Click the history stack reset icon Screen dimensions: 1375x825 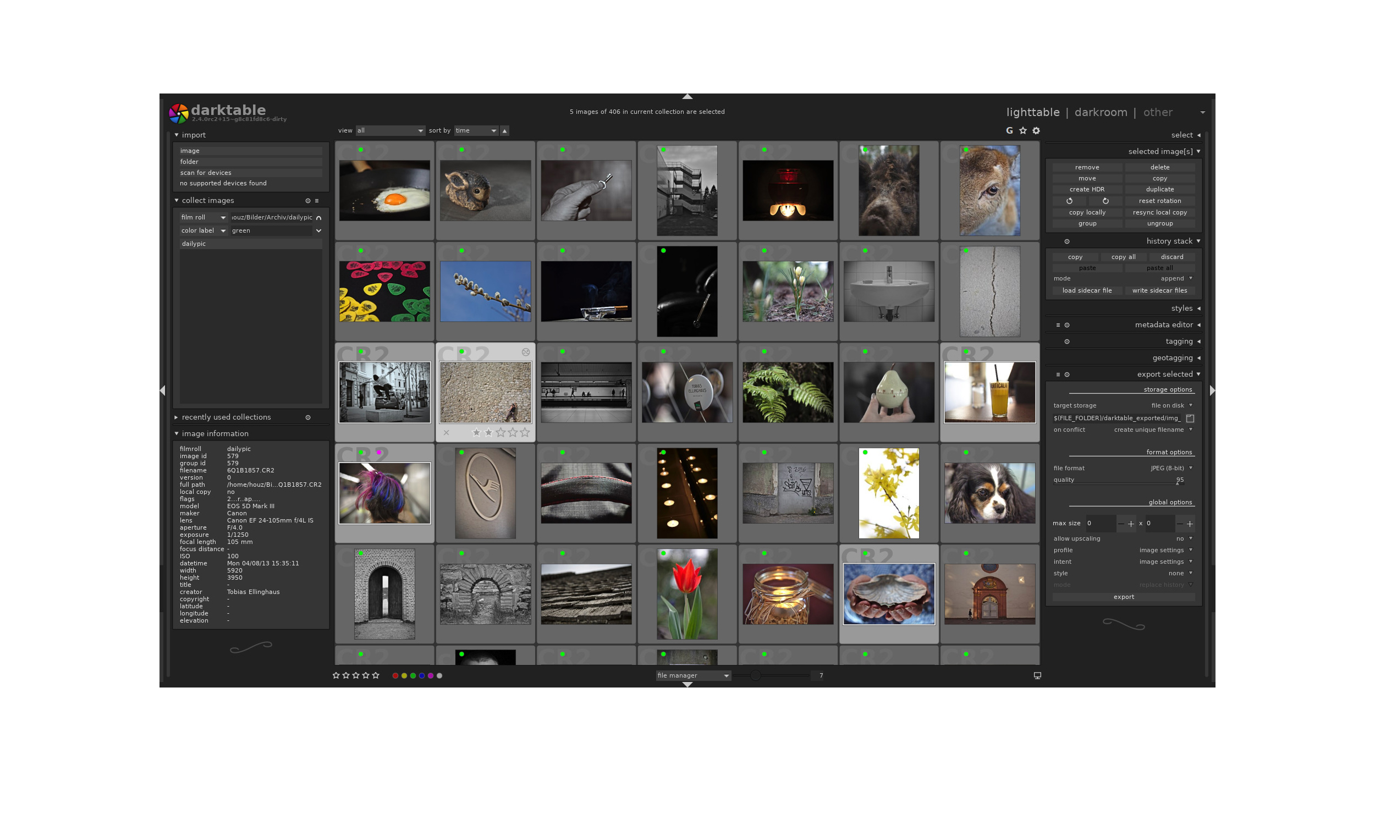pos(1066,241)
